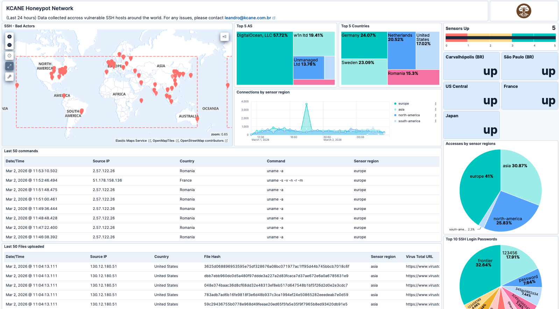This screenshot has width=559, height=309.
Task: Zoom out on the bad actors map
Action: pyautogui.click(x=9, y=45)
